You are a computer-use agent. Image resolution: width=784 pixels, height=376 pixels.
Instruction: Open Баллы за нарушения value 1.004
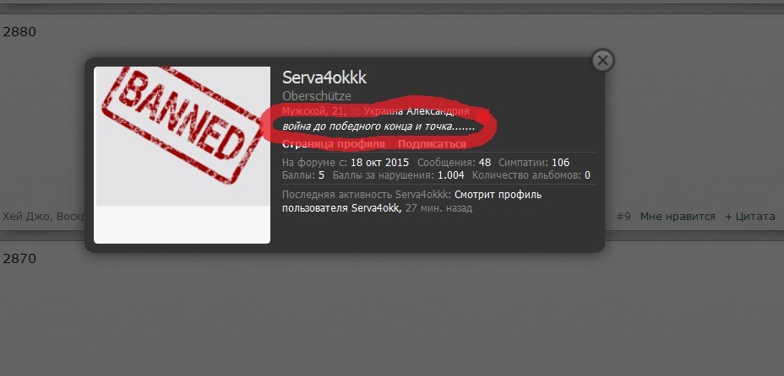[451, 175]
